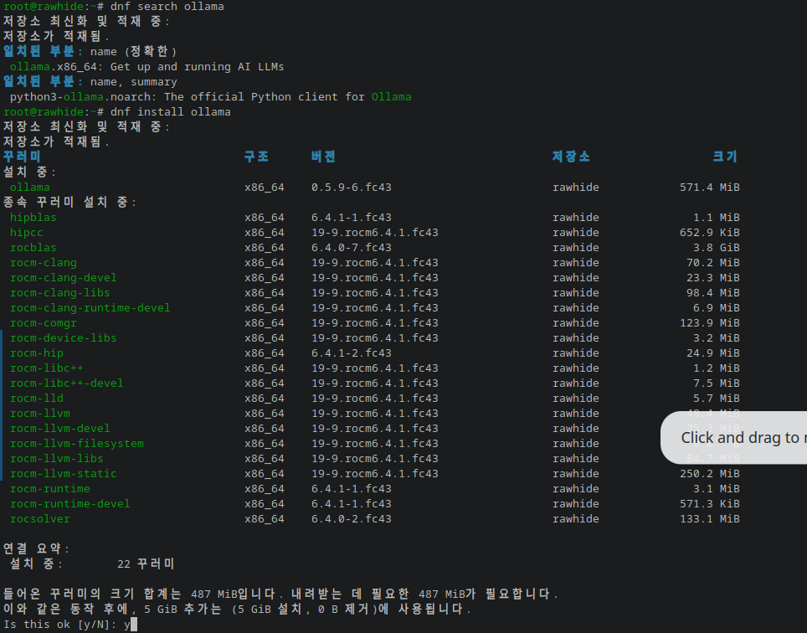Click the "Is this ok [y/N]:" prompt

coord(60,625)
